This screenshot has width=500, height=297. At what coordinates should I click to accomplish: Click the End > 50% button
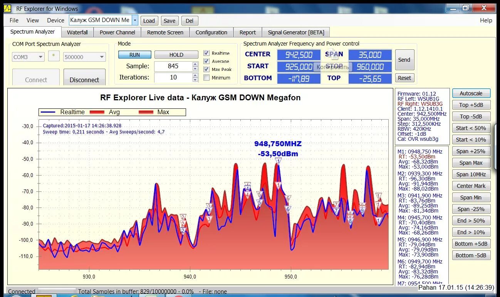coord(471,221)
